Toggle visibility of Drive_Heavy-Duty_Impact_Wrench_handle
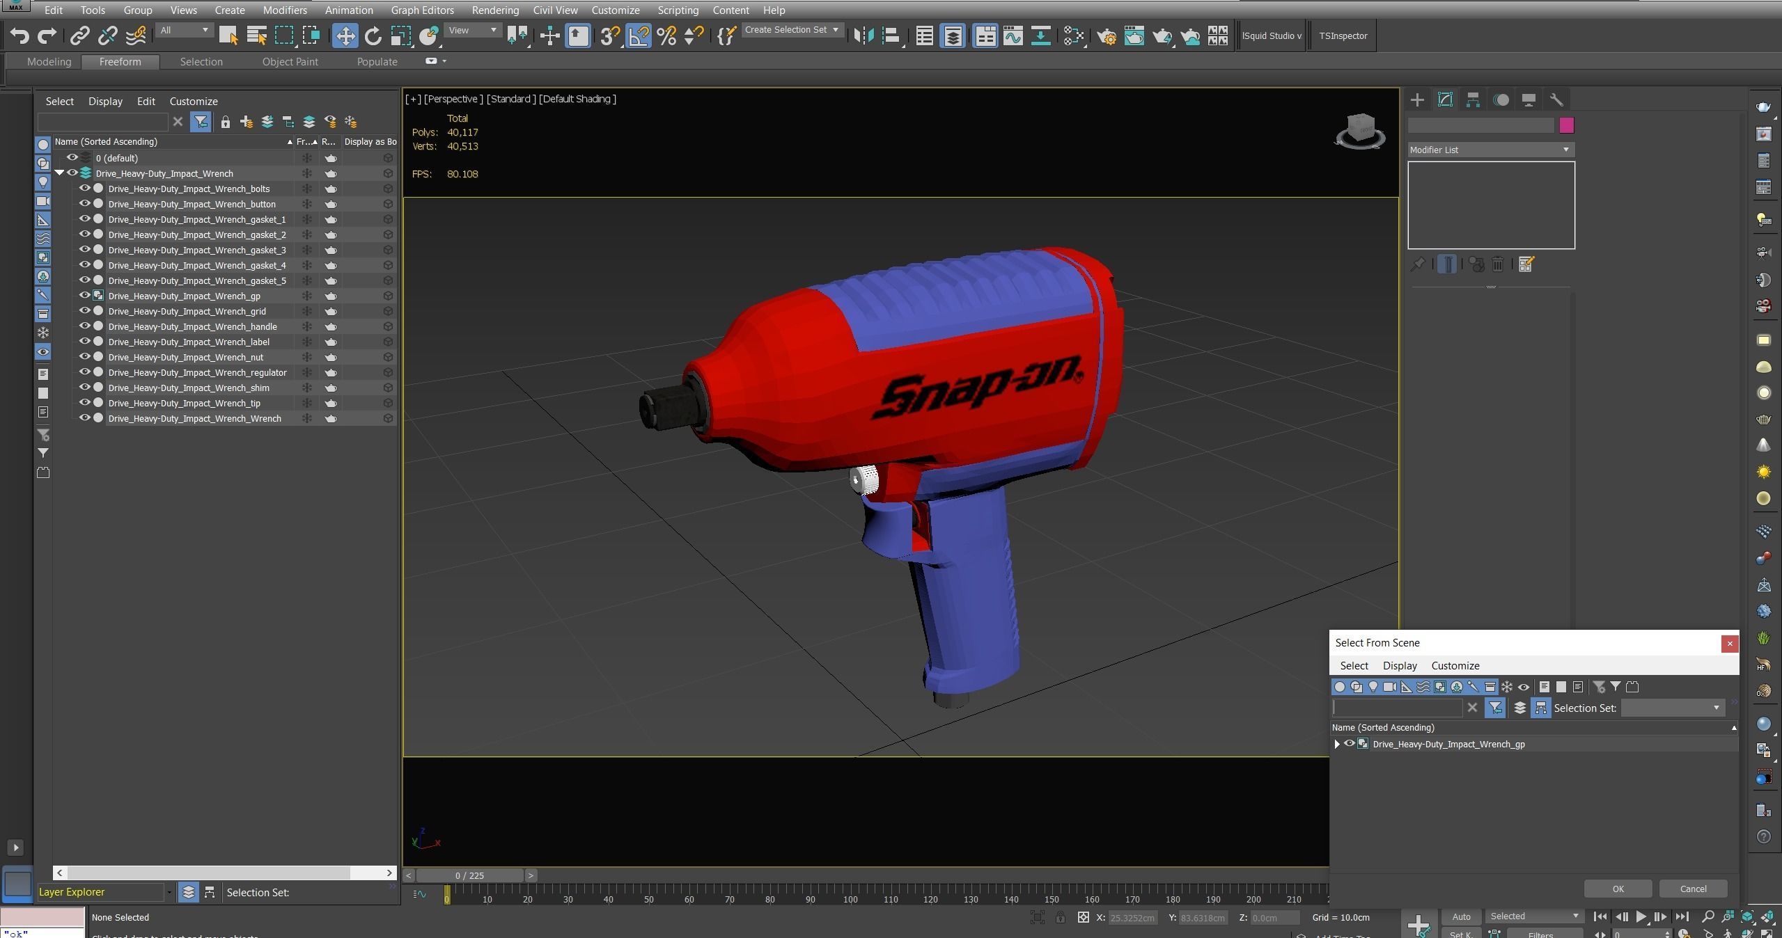 click(x=84, y=326)
